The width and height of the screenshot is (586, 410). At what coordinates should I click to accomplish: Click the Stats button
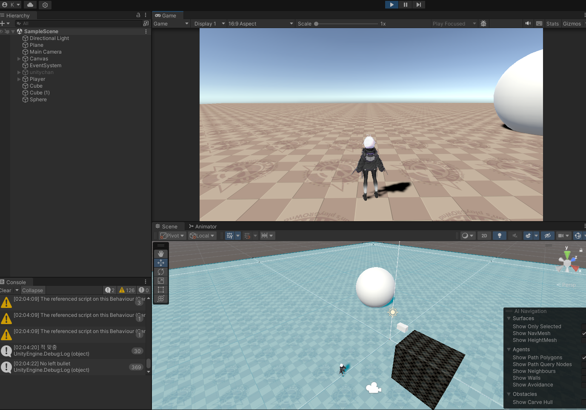pyautogui.click(x=552, y=24)
